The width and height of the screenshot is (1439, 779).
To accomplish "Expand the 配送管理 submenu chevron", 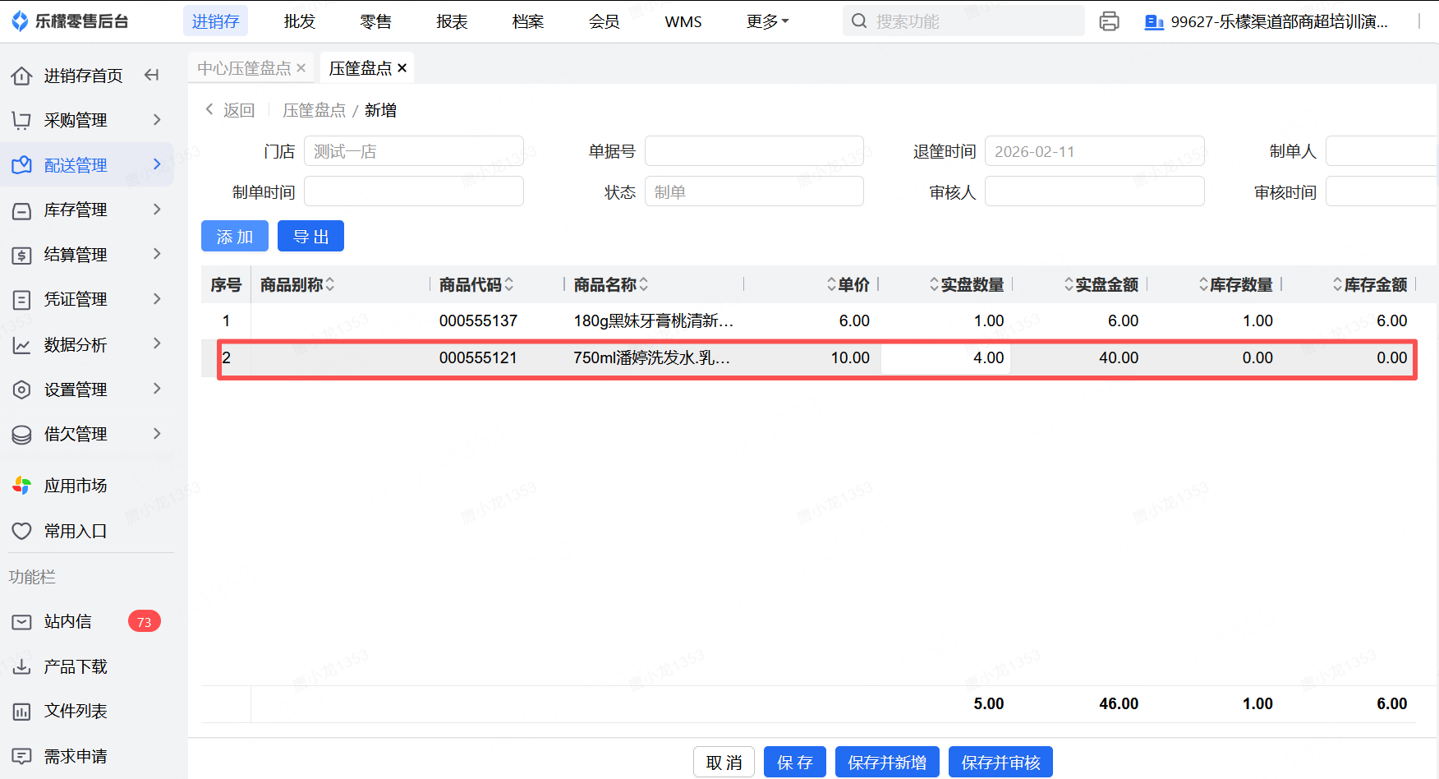I will (157, 164).
